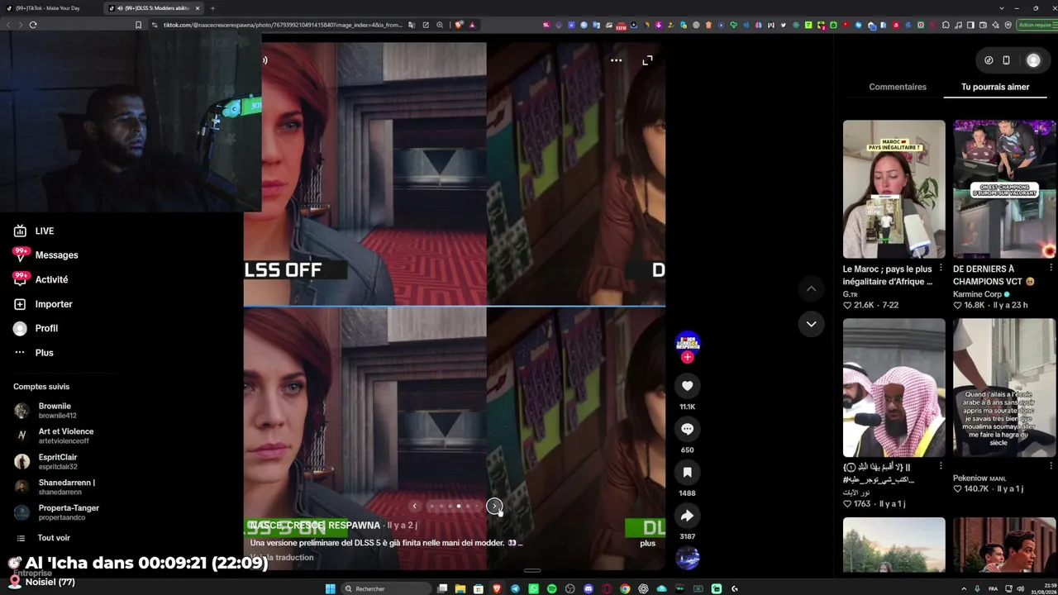1058x595 pixels.
Task: Open the compass icon near profile avatar
Action: [x=989, y=60]
